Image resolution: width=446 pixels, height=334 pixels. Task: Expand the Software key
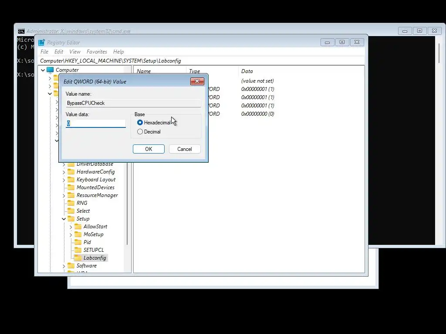64,266
